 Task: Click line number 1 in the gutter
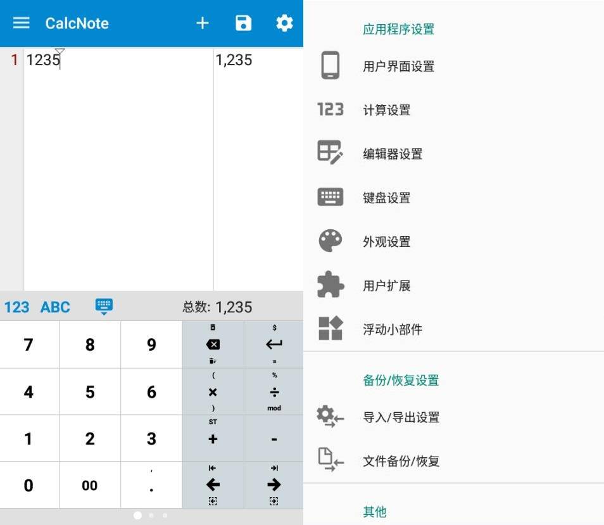click(x=15, y=60)
